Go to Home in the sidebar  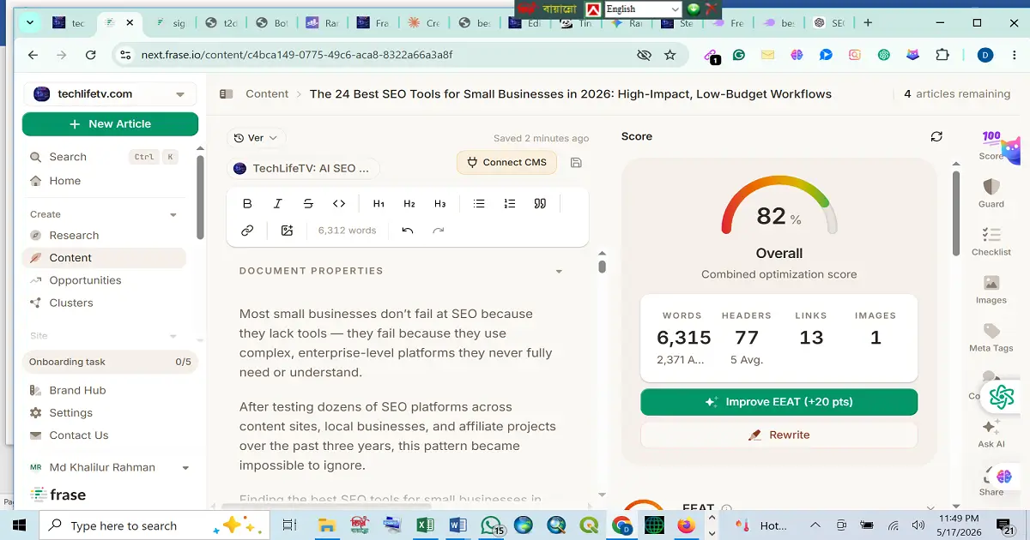click(56, 181)
